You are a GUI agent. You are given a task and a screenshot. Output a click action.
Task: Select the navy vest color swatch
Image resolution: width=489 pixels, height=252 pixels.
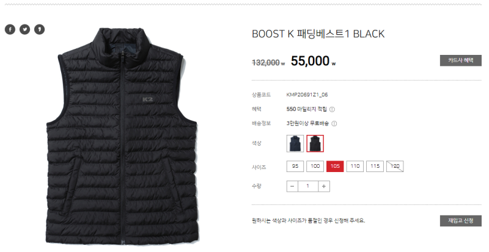pos(295,143)
